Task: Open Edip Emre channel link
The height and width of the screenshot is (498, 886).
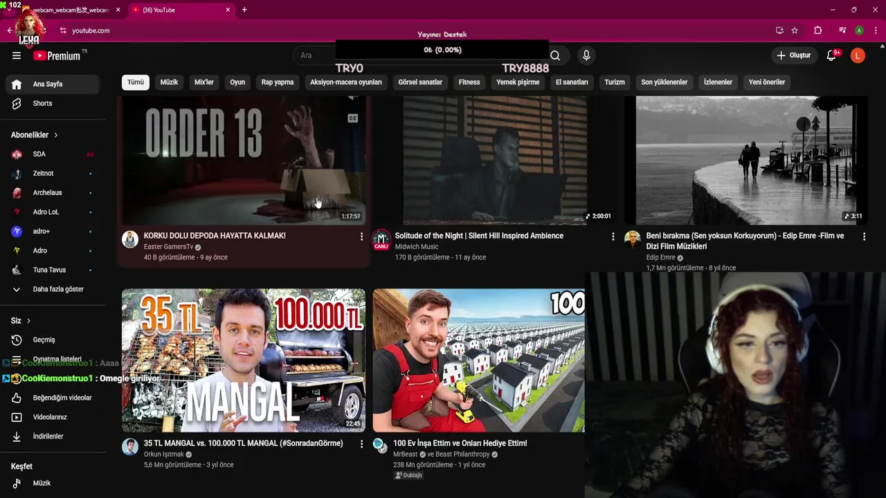Action: coord(660,257)
